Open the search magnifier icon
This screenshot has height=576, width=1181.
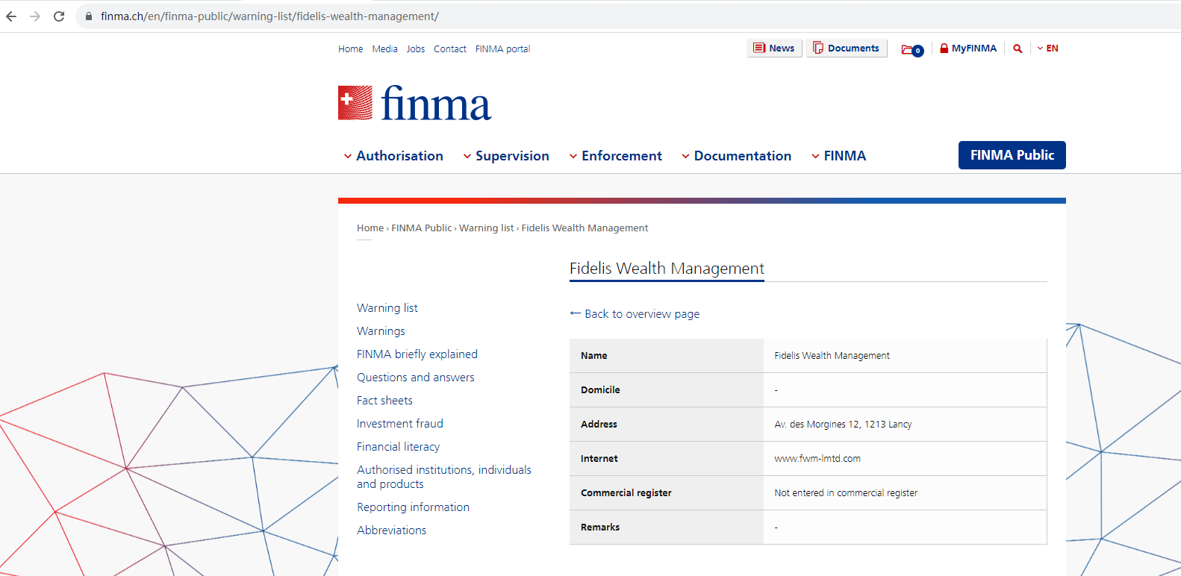(x=1018, y=48)
